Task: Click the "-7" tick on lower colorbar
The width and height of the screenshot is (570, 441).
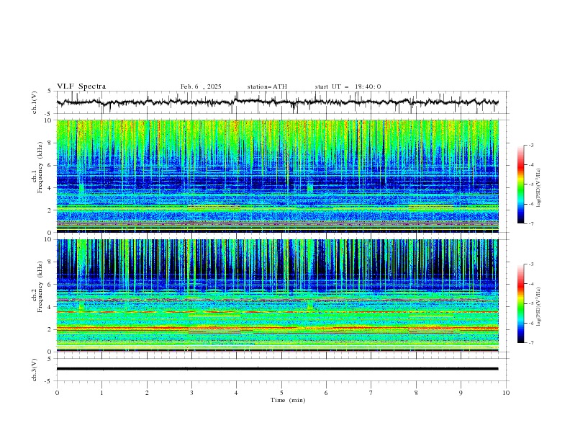Action: (530, 342)
